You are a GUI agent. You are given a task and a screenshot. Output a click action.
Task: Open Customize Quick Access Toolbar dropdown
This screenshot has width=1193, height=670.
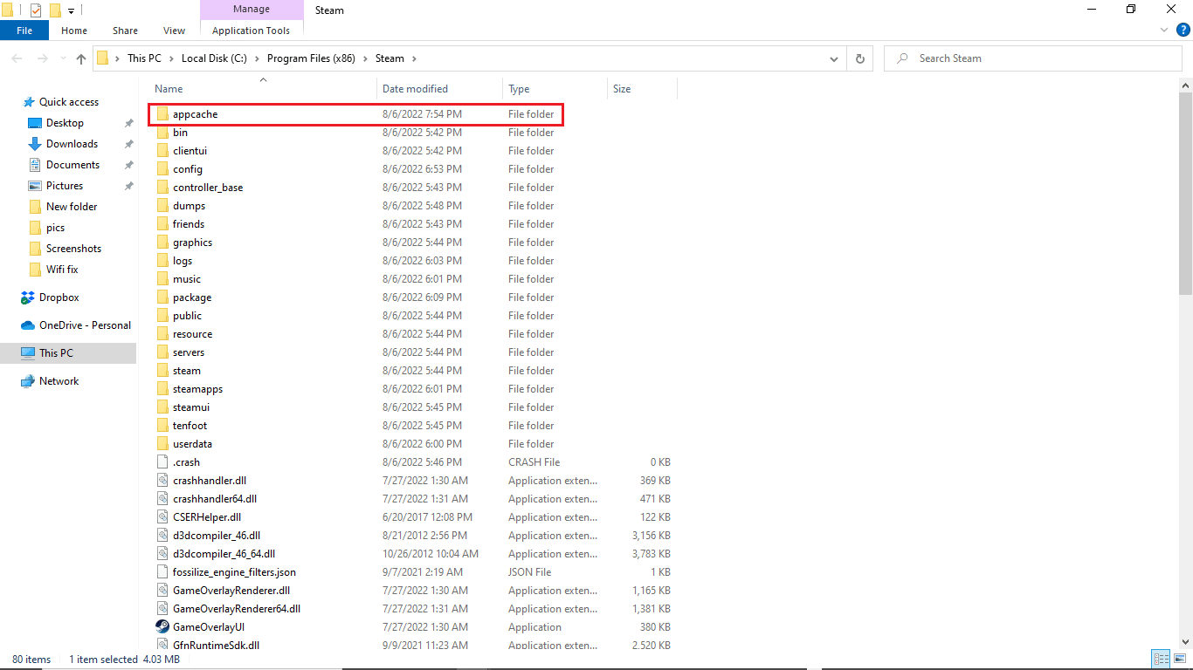coord(72,11)
